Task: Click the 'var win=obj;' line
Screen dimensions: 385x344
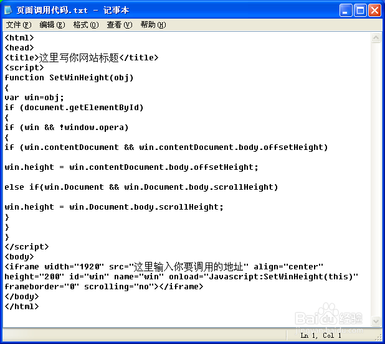Action: coord(34,97)
